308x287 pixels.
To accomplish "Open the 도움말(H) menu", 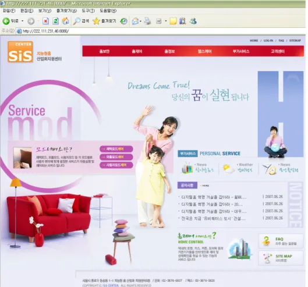I will click(108, 10).
